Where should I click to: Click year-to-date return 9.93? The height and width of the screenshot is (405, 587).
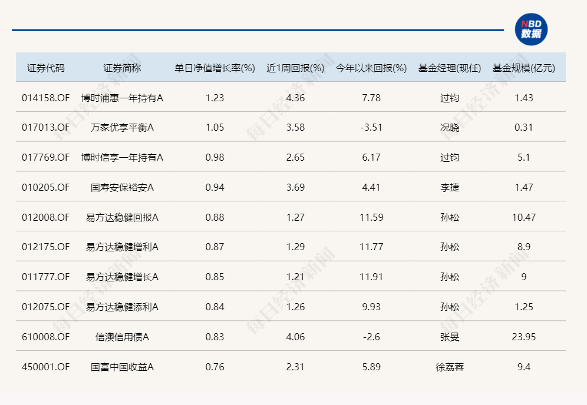click(x=371, y=307)
